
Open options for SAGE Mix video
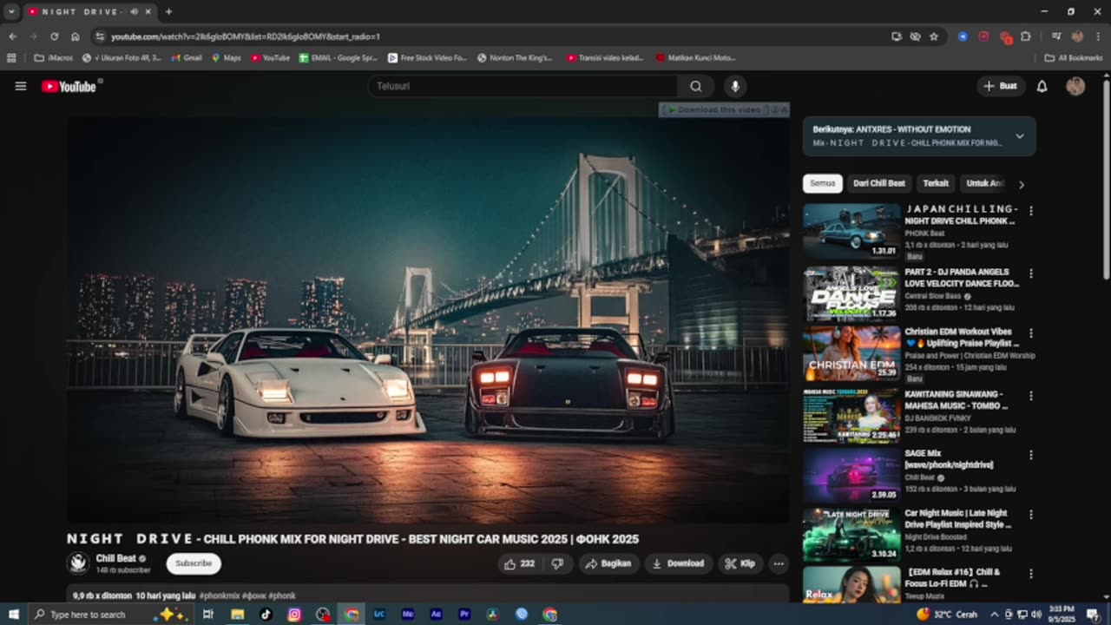click(1031, 455)
